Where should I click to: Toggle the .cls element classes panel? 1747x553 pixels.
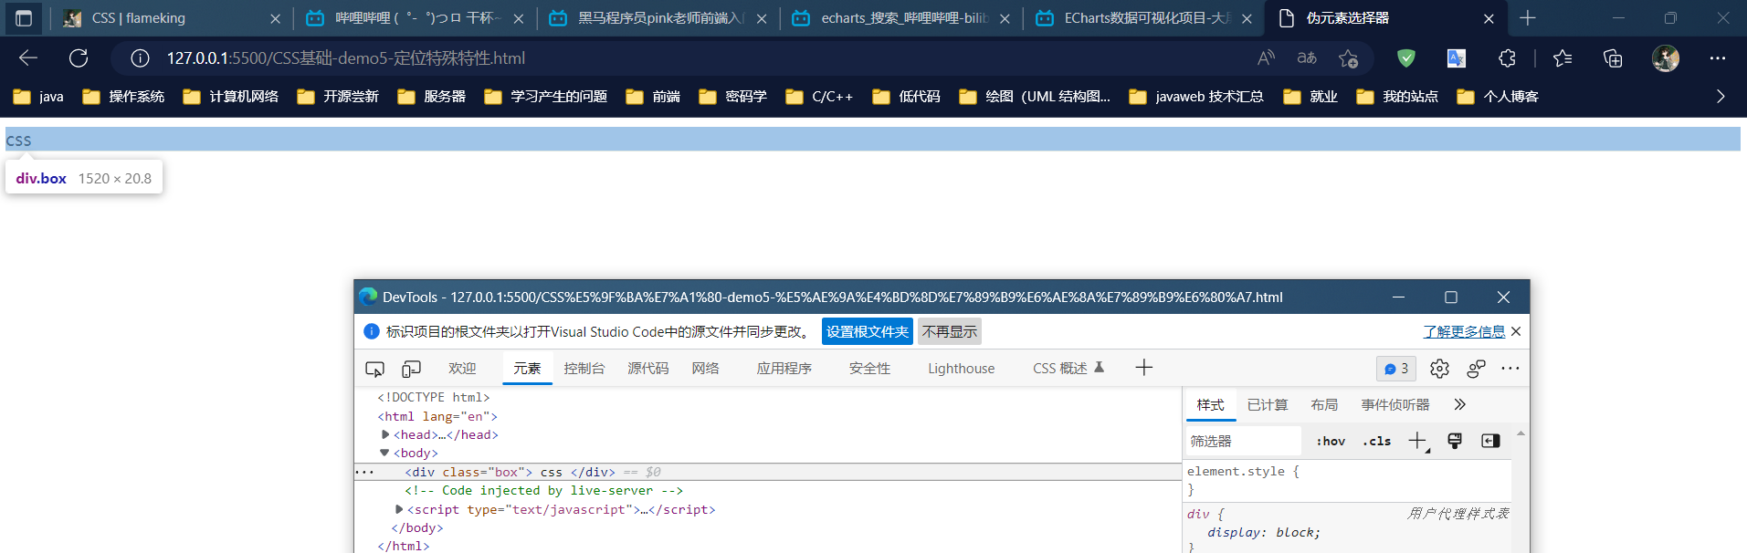1377,442
